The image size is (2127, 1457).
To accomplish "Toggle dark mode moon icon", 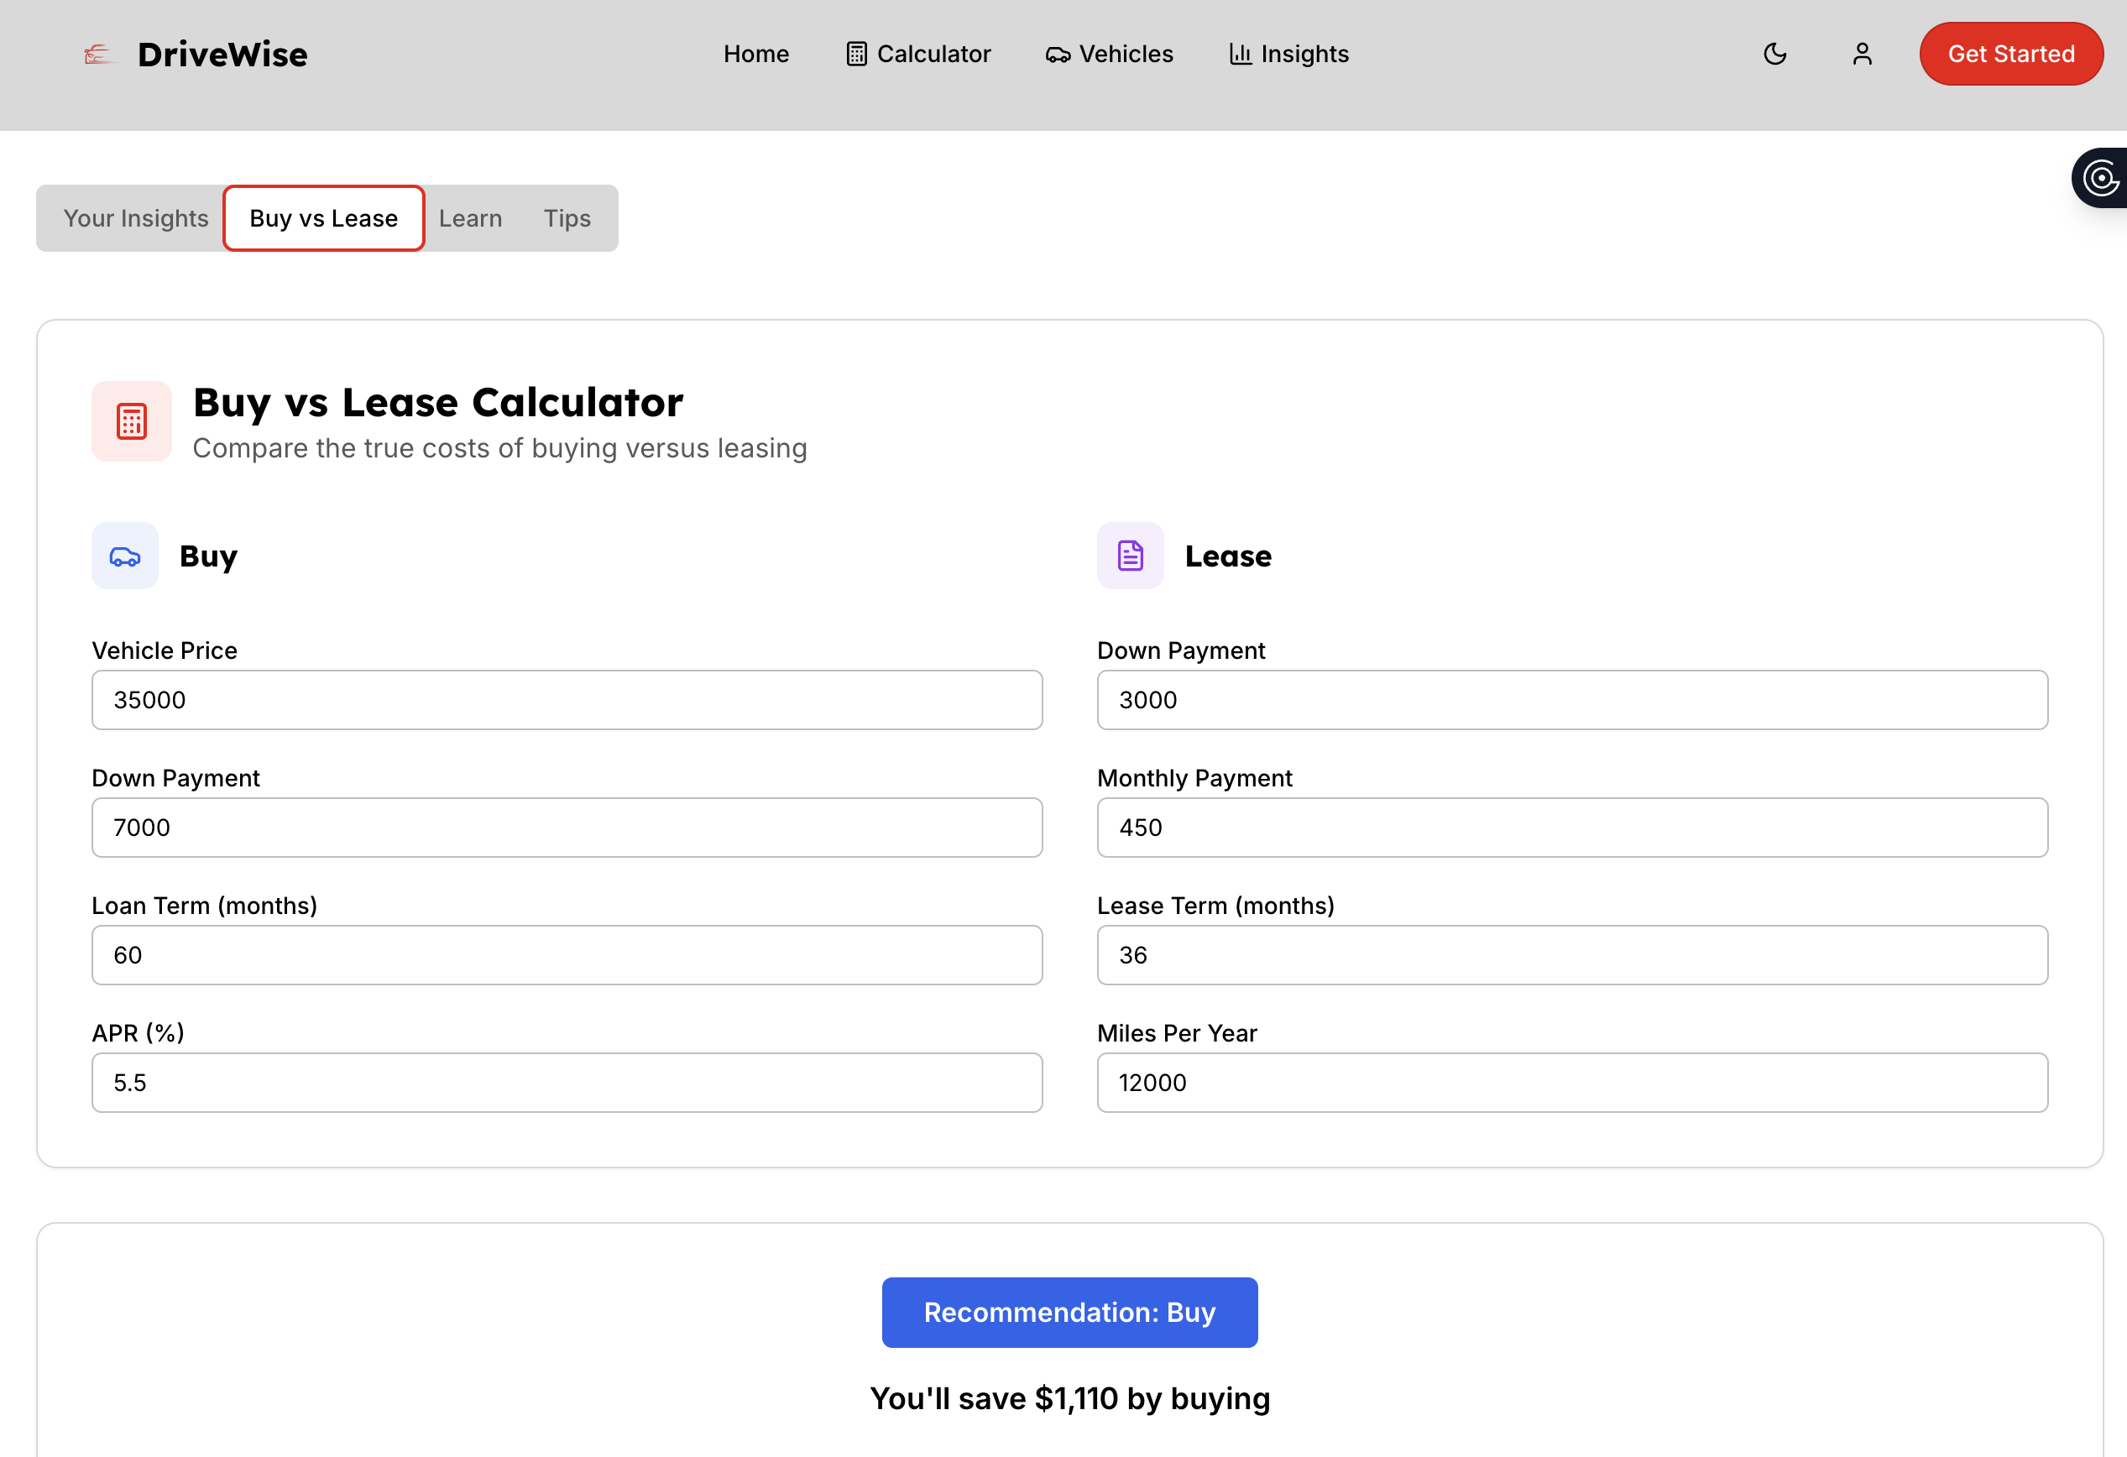I will click(1774, 54).
